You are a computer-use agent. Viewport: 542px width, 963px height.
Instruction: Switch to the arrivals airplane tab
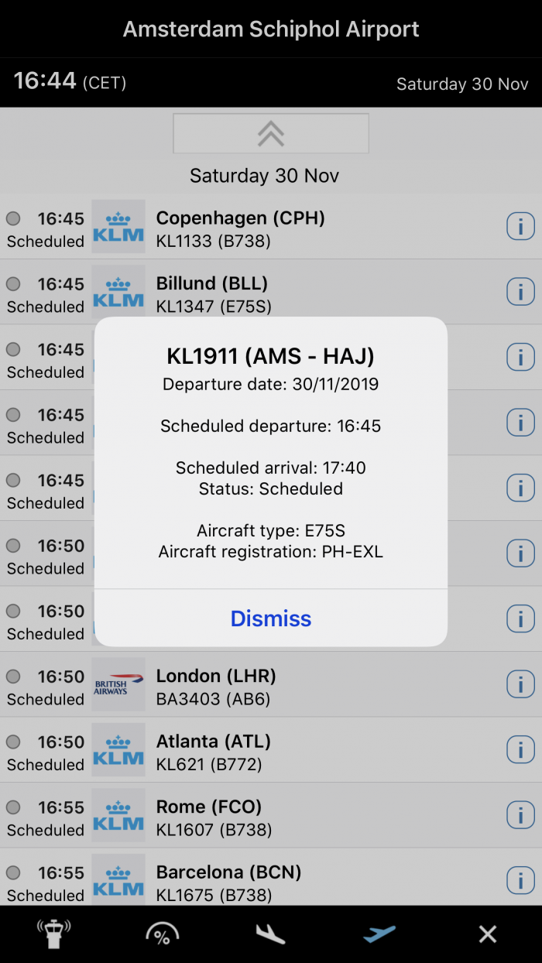click(270, 934)
